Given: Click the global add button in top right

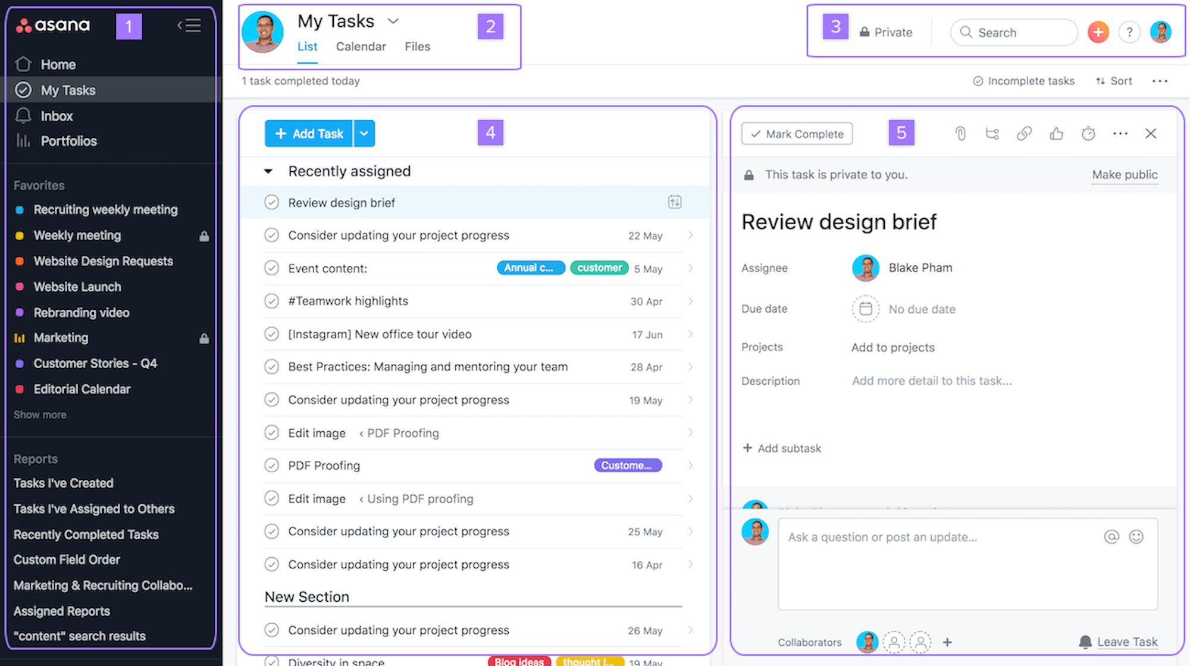Looking at the screenshot, I should tap(1098, 32).
